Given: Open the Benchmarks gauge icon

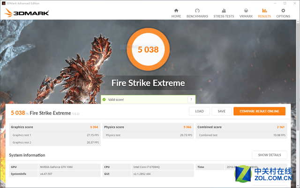Looking at the screenshot, I should 197,11.
